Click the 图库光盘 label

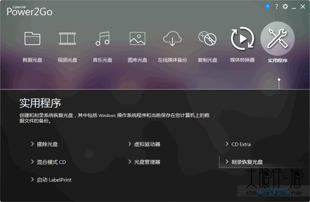click(137, 60)
